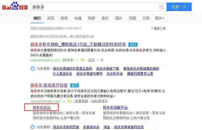
Task: Click the paw icon beside bottom 为您推荐
Action: point(33,127)
